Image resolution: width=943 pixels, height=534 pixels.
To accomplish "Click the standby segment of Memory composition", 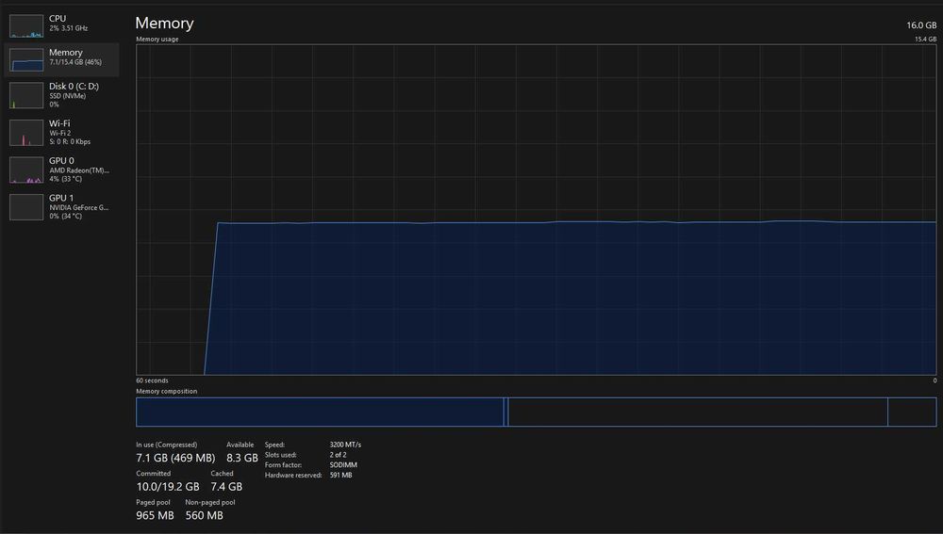I will (698, 413).
